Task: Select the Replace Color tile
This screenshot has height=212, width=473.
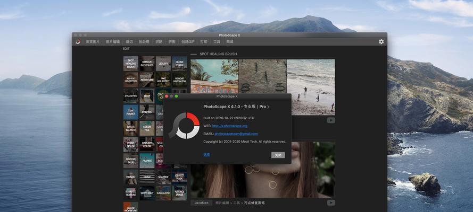Action: (147, 145)
